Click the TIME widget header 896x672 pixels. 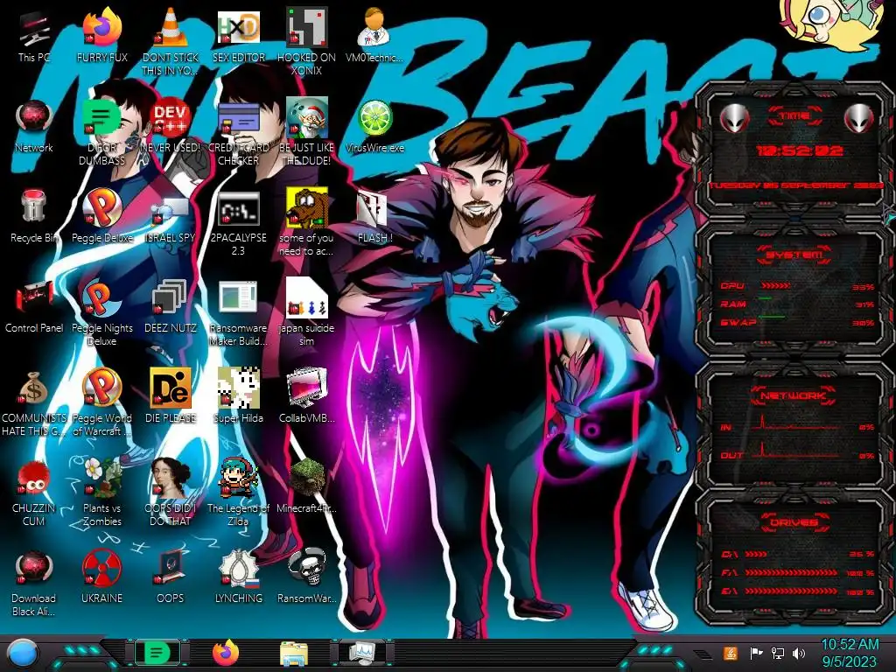(794, 116)
